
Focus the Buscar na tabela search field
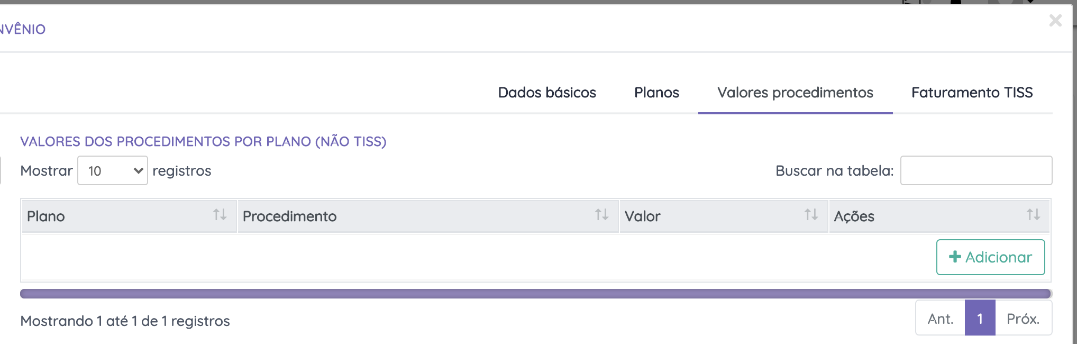click(x=976, y=170)
